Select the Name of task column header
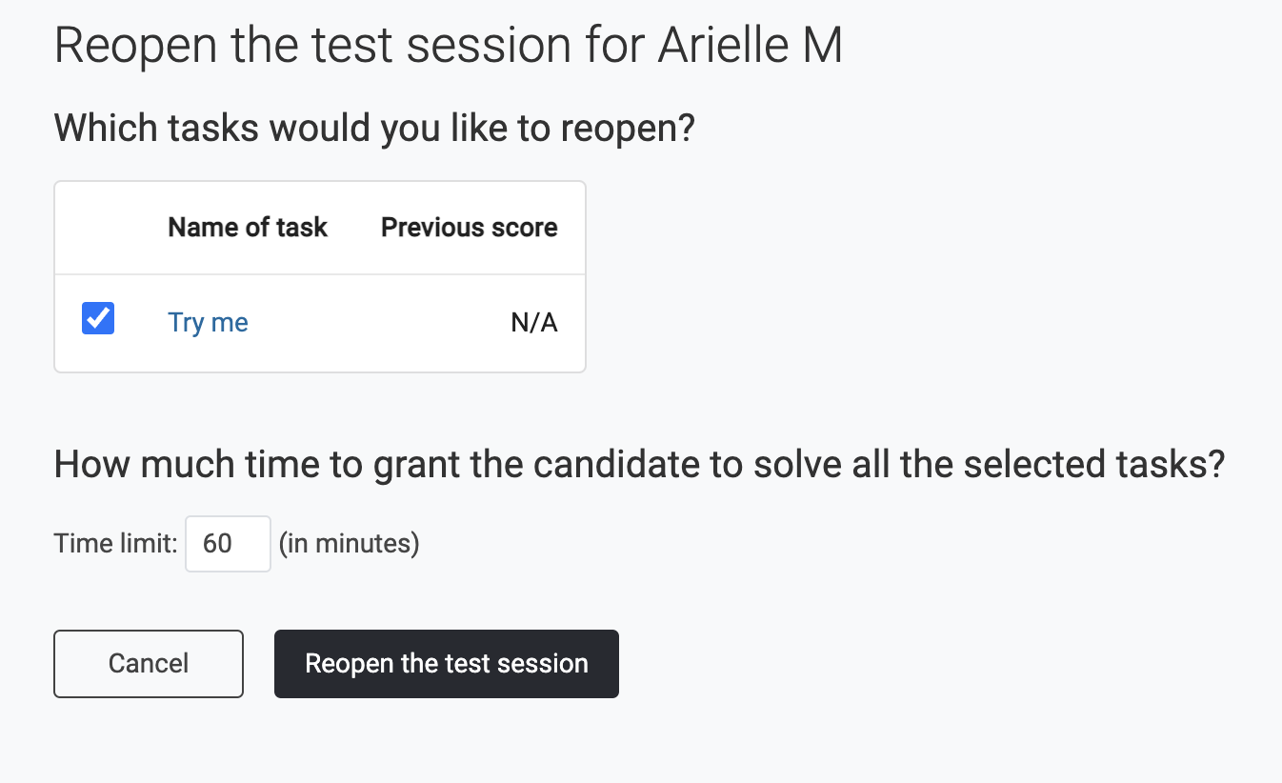The height and width of the screenshot is (783, 1282). (x=248, y=228)
